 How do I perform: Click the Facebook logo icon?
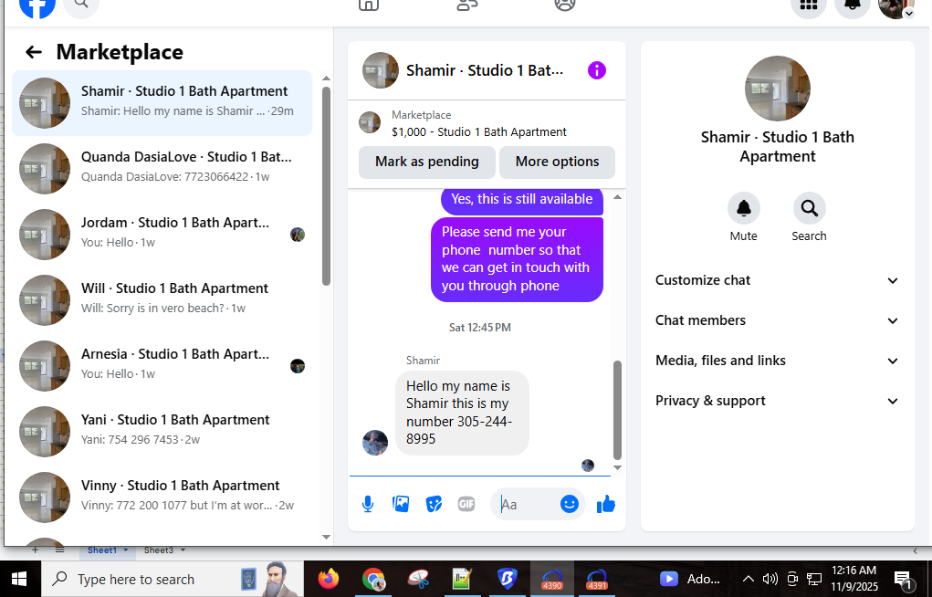tap(37, 6)
